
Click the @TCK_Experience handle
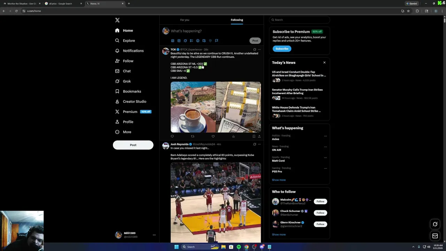191,50
